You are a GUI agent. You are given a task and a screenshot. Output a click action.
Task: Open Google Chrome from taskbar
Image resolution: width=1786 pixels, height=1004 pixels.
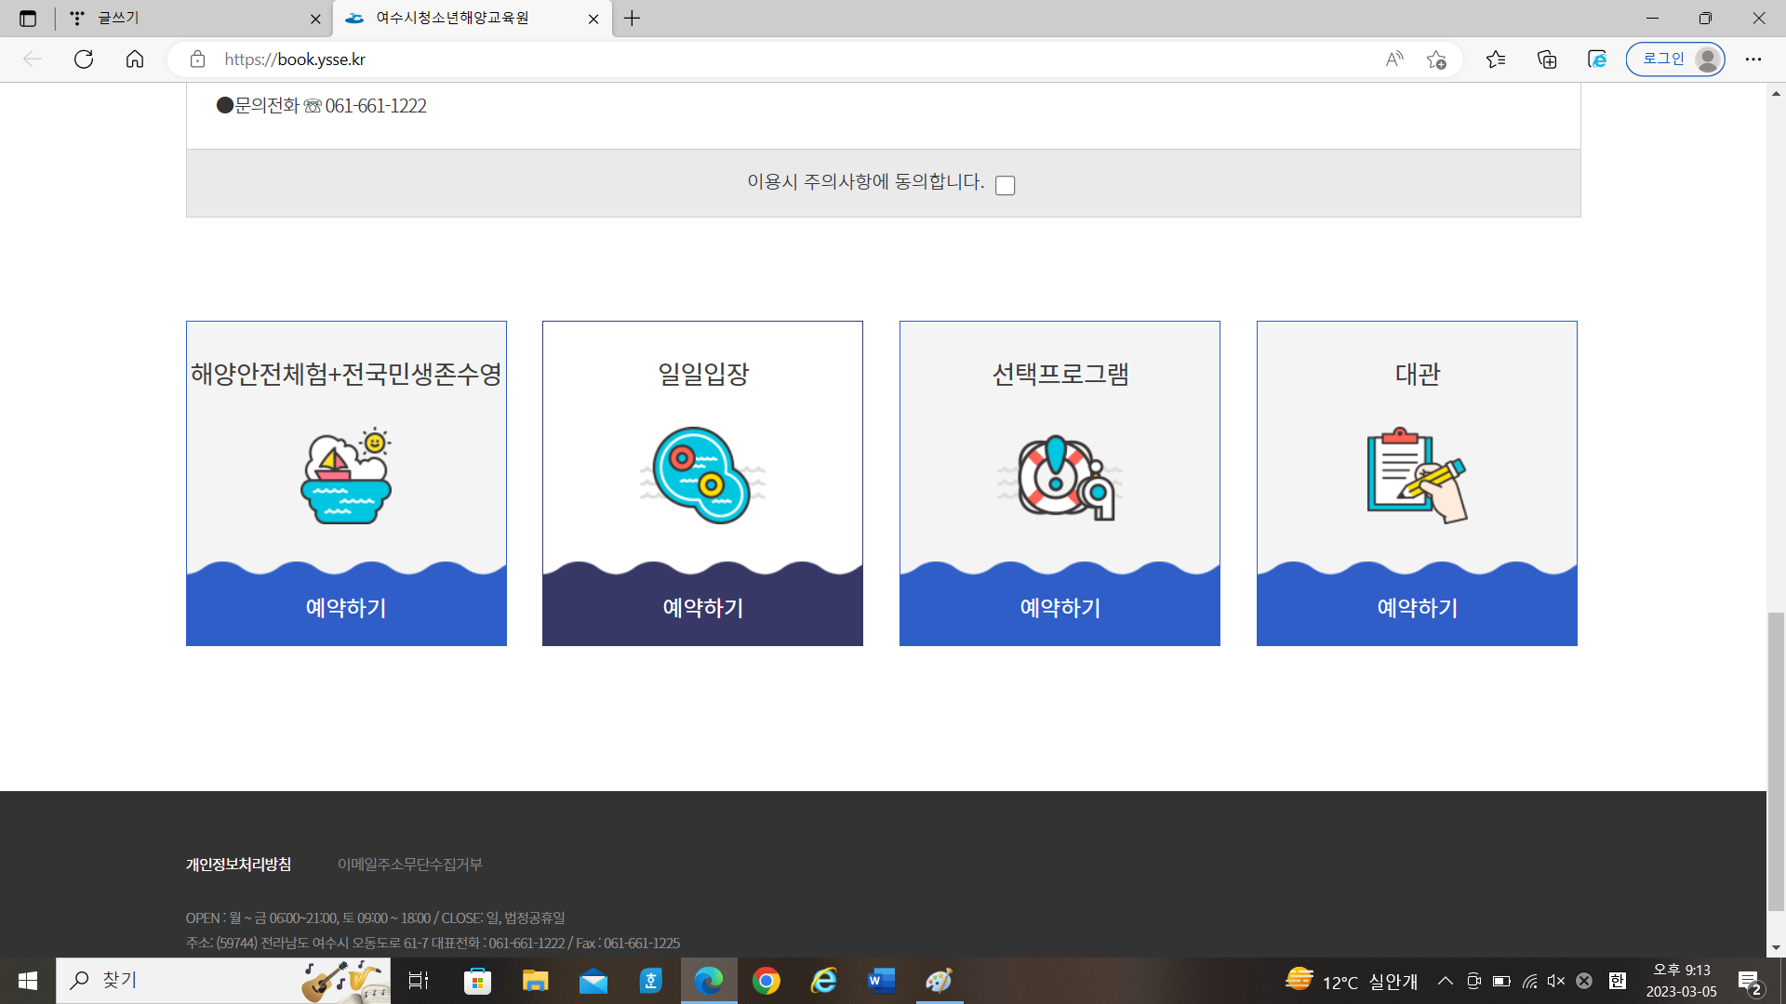(x=766, y=981)
